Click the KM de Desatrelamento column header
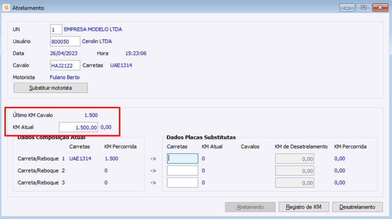Viewport: 392px width, 219px height. click(x=301, y=147)
